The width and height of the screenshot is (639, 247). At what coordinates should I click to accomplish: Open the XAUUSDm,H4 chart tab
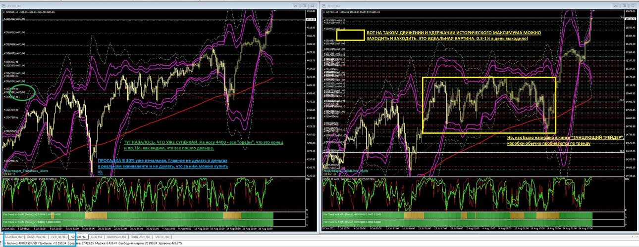117,237
